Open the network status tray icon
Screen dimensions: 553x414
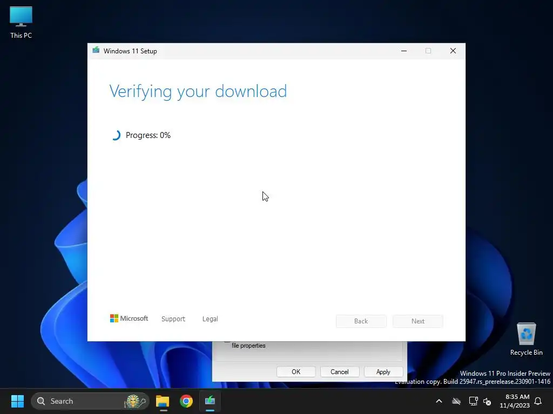click(473, 401)
